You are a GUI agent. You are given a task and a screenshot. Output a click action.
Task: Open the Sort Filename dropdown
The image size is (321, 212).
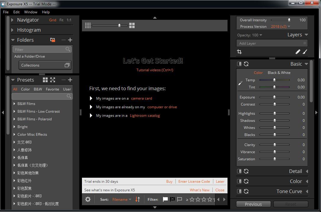(122, 200)
